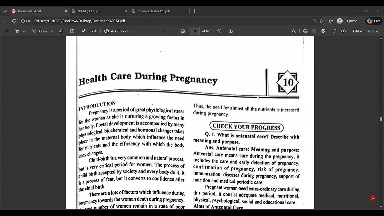Viewport: 384px width, 216px height.
Task: View site information for the File URL
Action: pyautogui.click(x=26, y=21)
